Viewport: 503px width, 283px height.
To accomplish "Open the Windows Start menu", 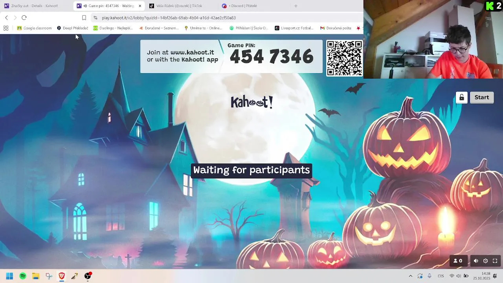I will click(x=9, y=276).
